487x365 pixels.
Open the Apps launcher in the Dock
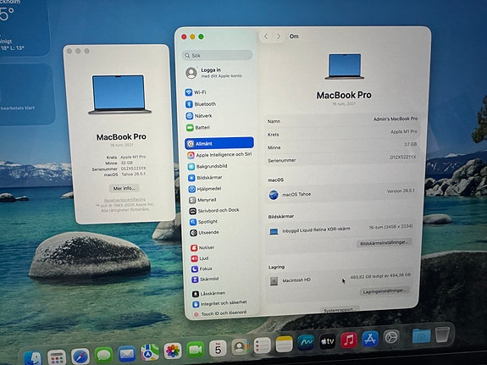tap(57, 357)
